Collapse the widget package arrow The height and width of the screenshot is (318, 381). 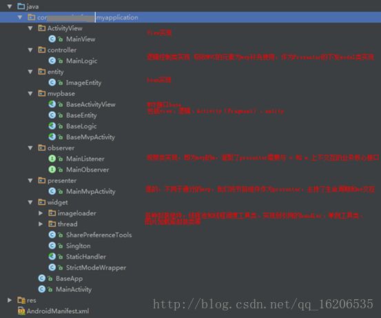point(30,202)
